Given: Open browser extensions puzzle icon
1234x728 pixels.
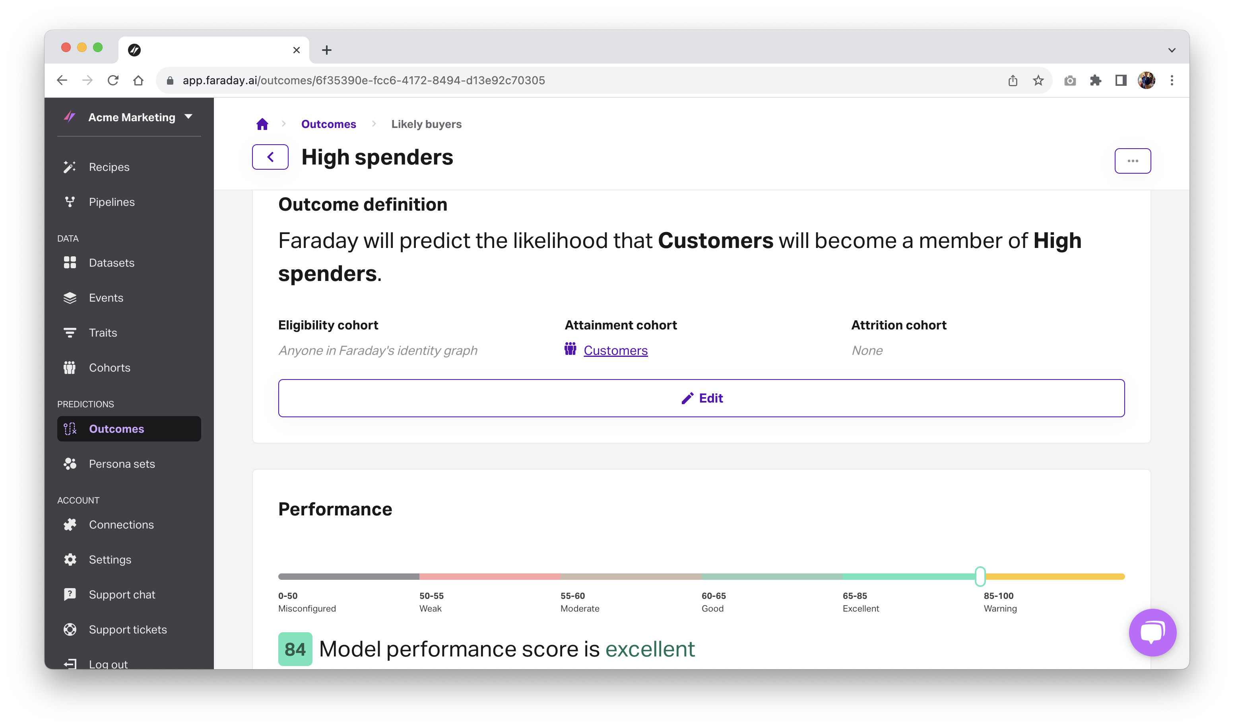Looking at the screenshot, I should click(1095, 80).
